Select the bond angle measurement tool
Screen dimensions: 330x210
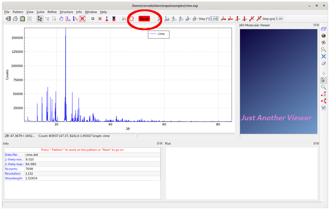point(324,101)
